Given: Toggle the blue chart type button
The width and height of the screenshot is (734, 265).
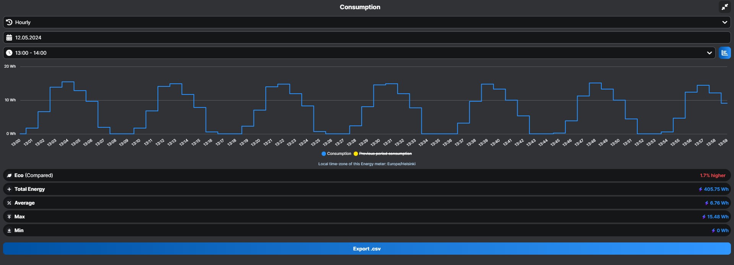Looking at the screenshot, I should [724, 53].
